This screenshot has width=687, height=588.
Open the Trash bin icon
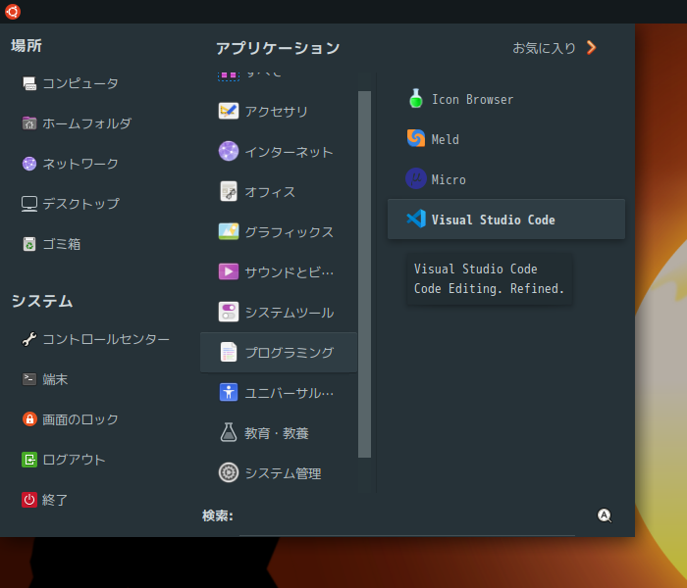[29, 244]
